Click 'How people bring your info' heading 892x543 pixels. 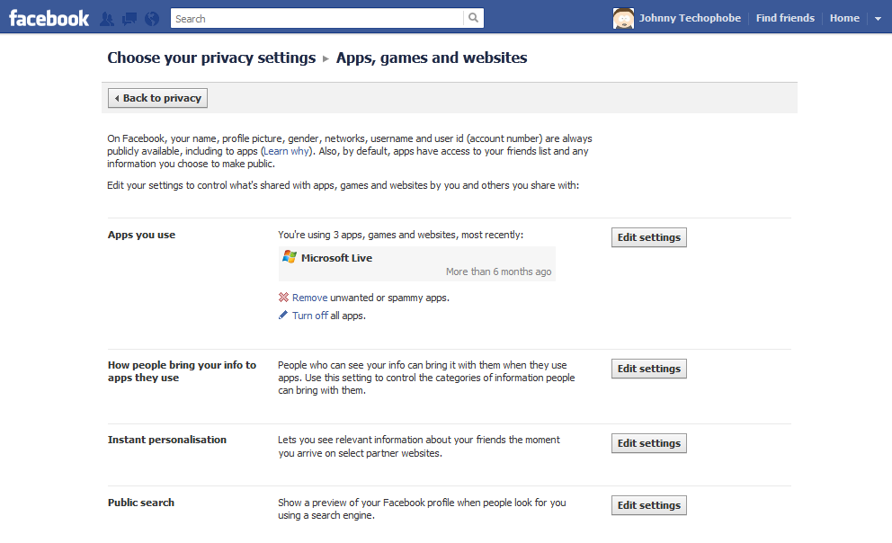click(182, 371)
